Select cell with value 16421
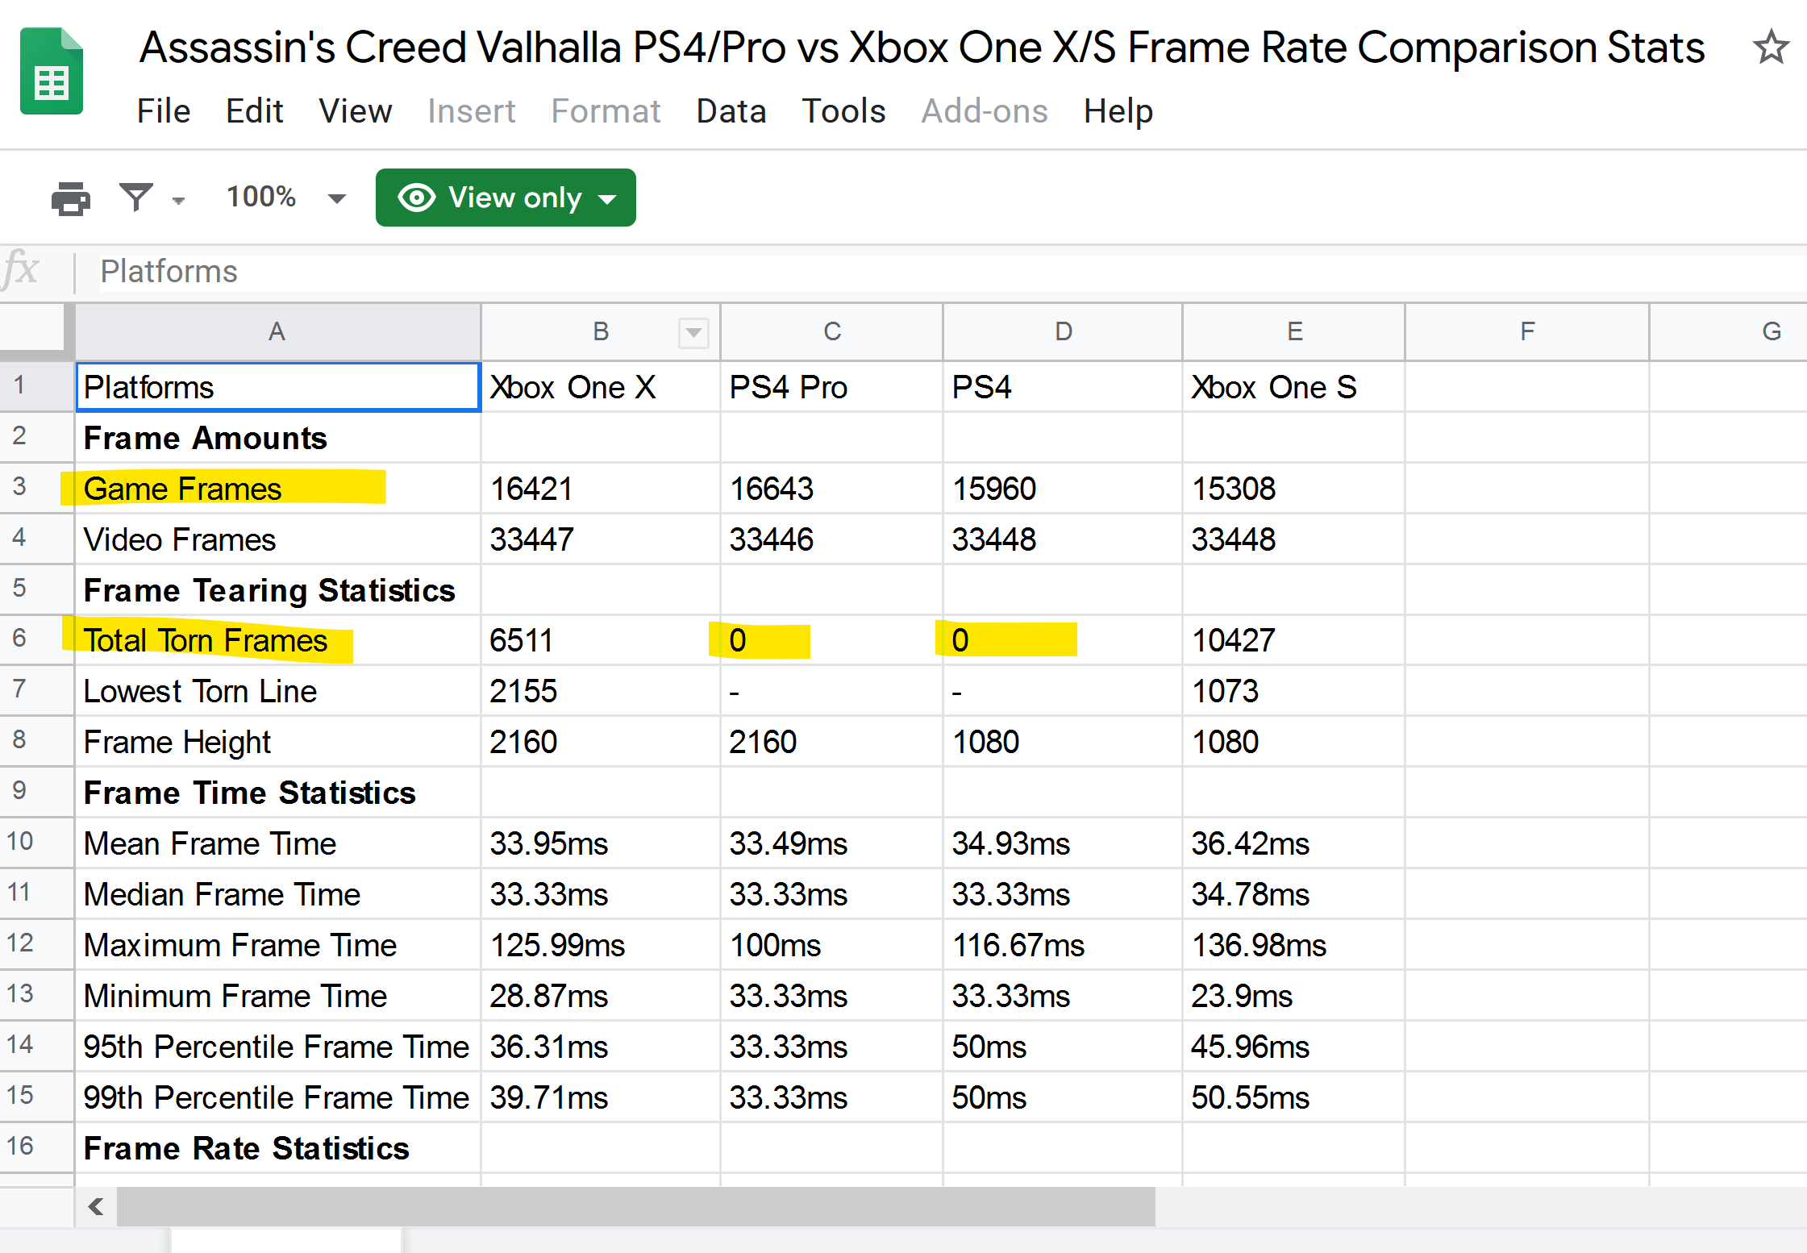 [x=600, y=489]
